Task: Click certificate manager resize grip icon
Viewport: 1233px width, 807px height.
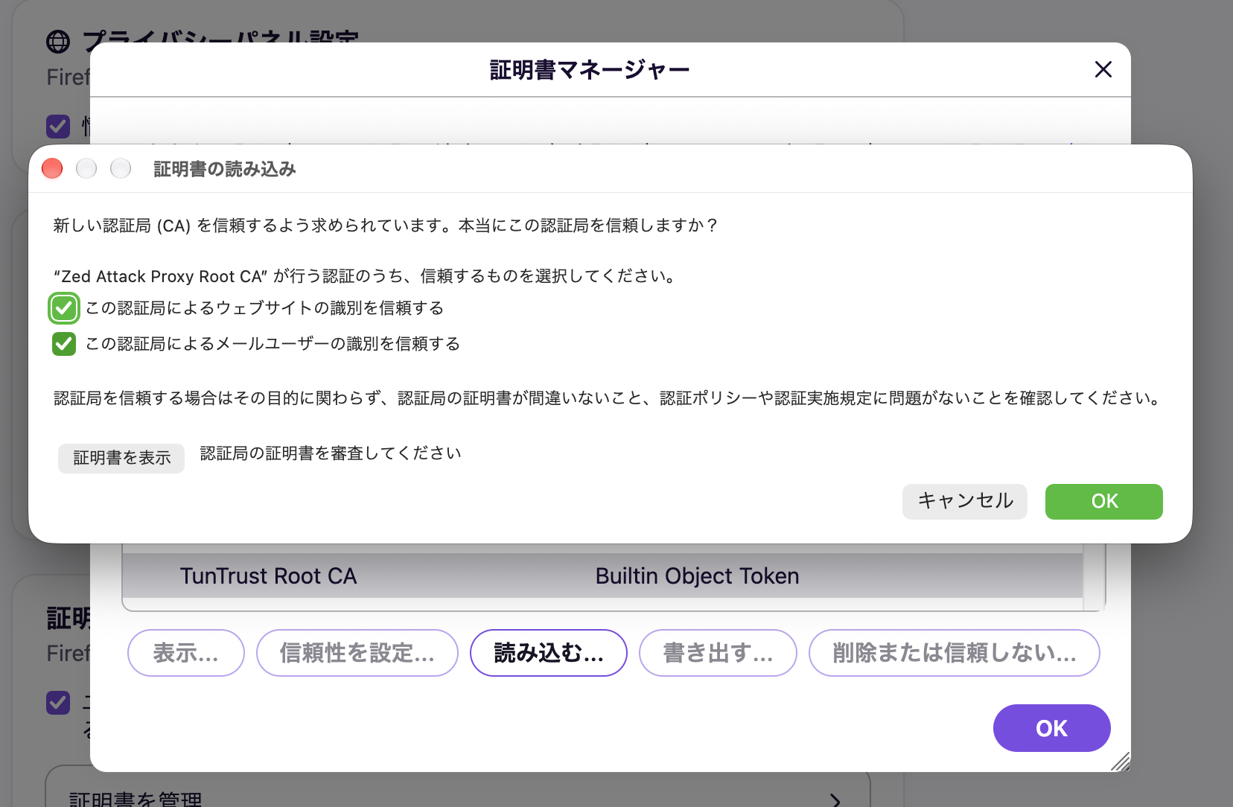Action: [1121, 762]
